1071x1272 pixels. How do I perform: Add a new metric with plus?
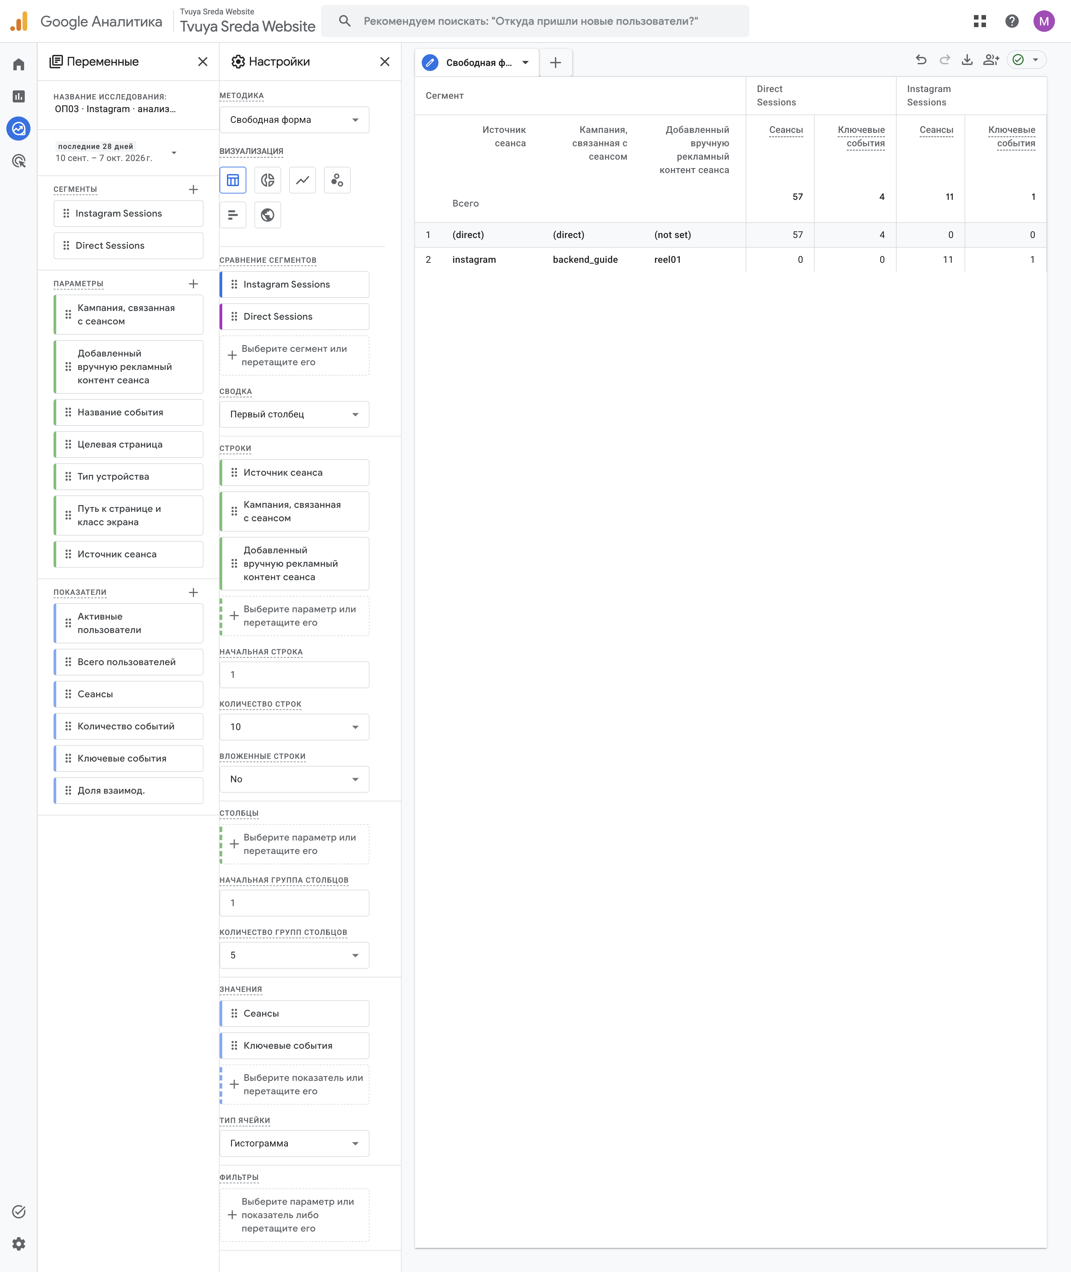(193, 592)
